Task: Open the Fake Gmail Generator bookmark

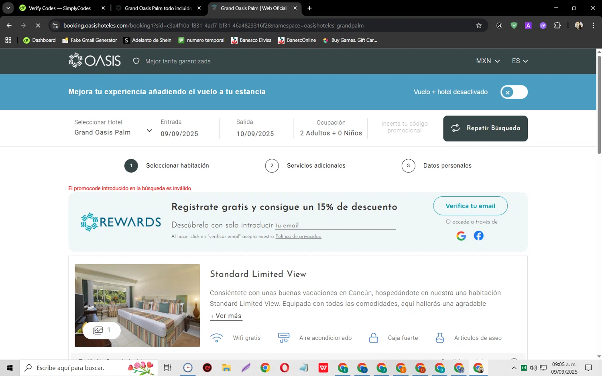Action: 89,40
